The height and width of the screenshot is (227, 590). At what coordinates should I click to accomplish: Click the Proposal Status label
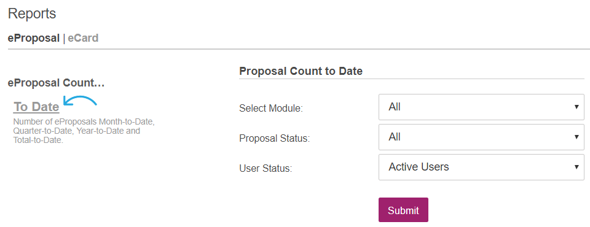point(274,138)
